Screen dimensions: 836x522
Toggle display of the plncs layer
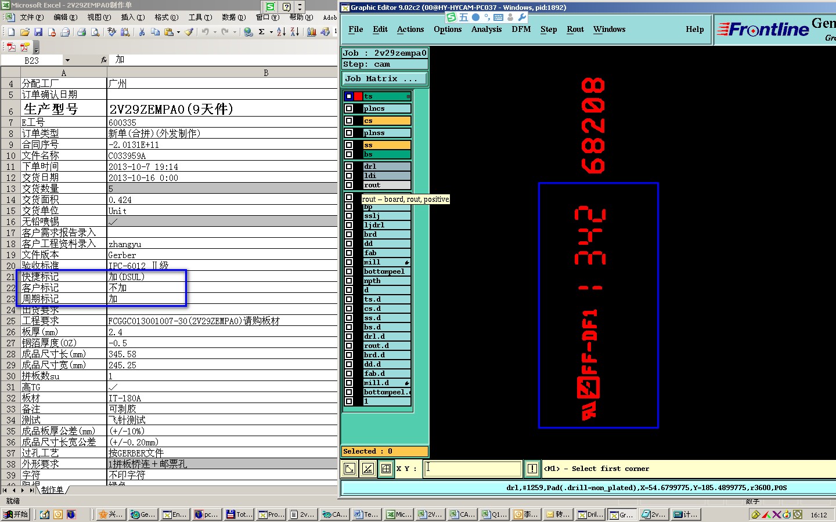349,108
